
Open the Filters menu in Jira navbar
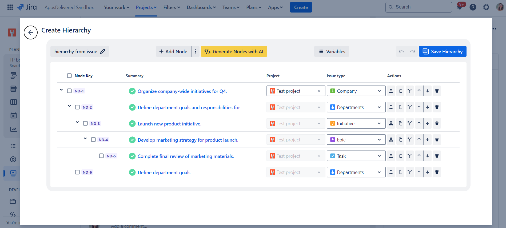point(172,7)
